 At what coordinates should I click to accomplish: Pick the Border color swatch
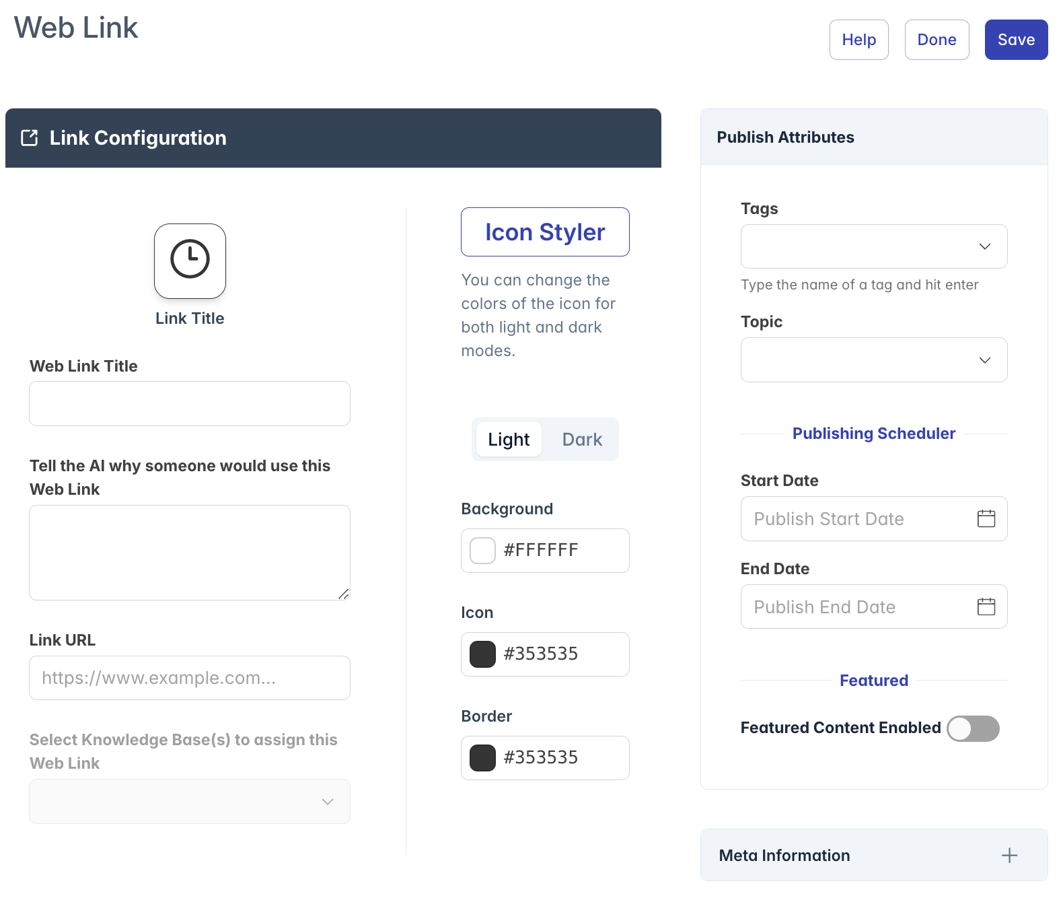[482, 758]
